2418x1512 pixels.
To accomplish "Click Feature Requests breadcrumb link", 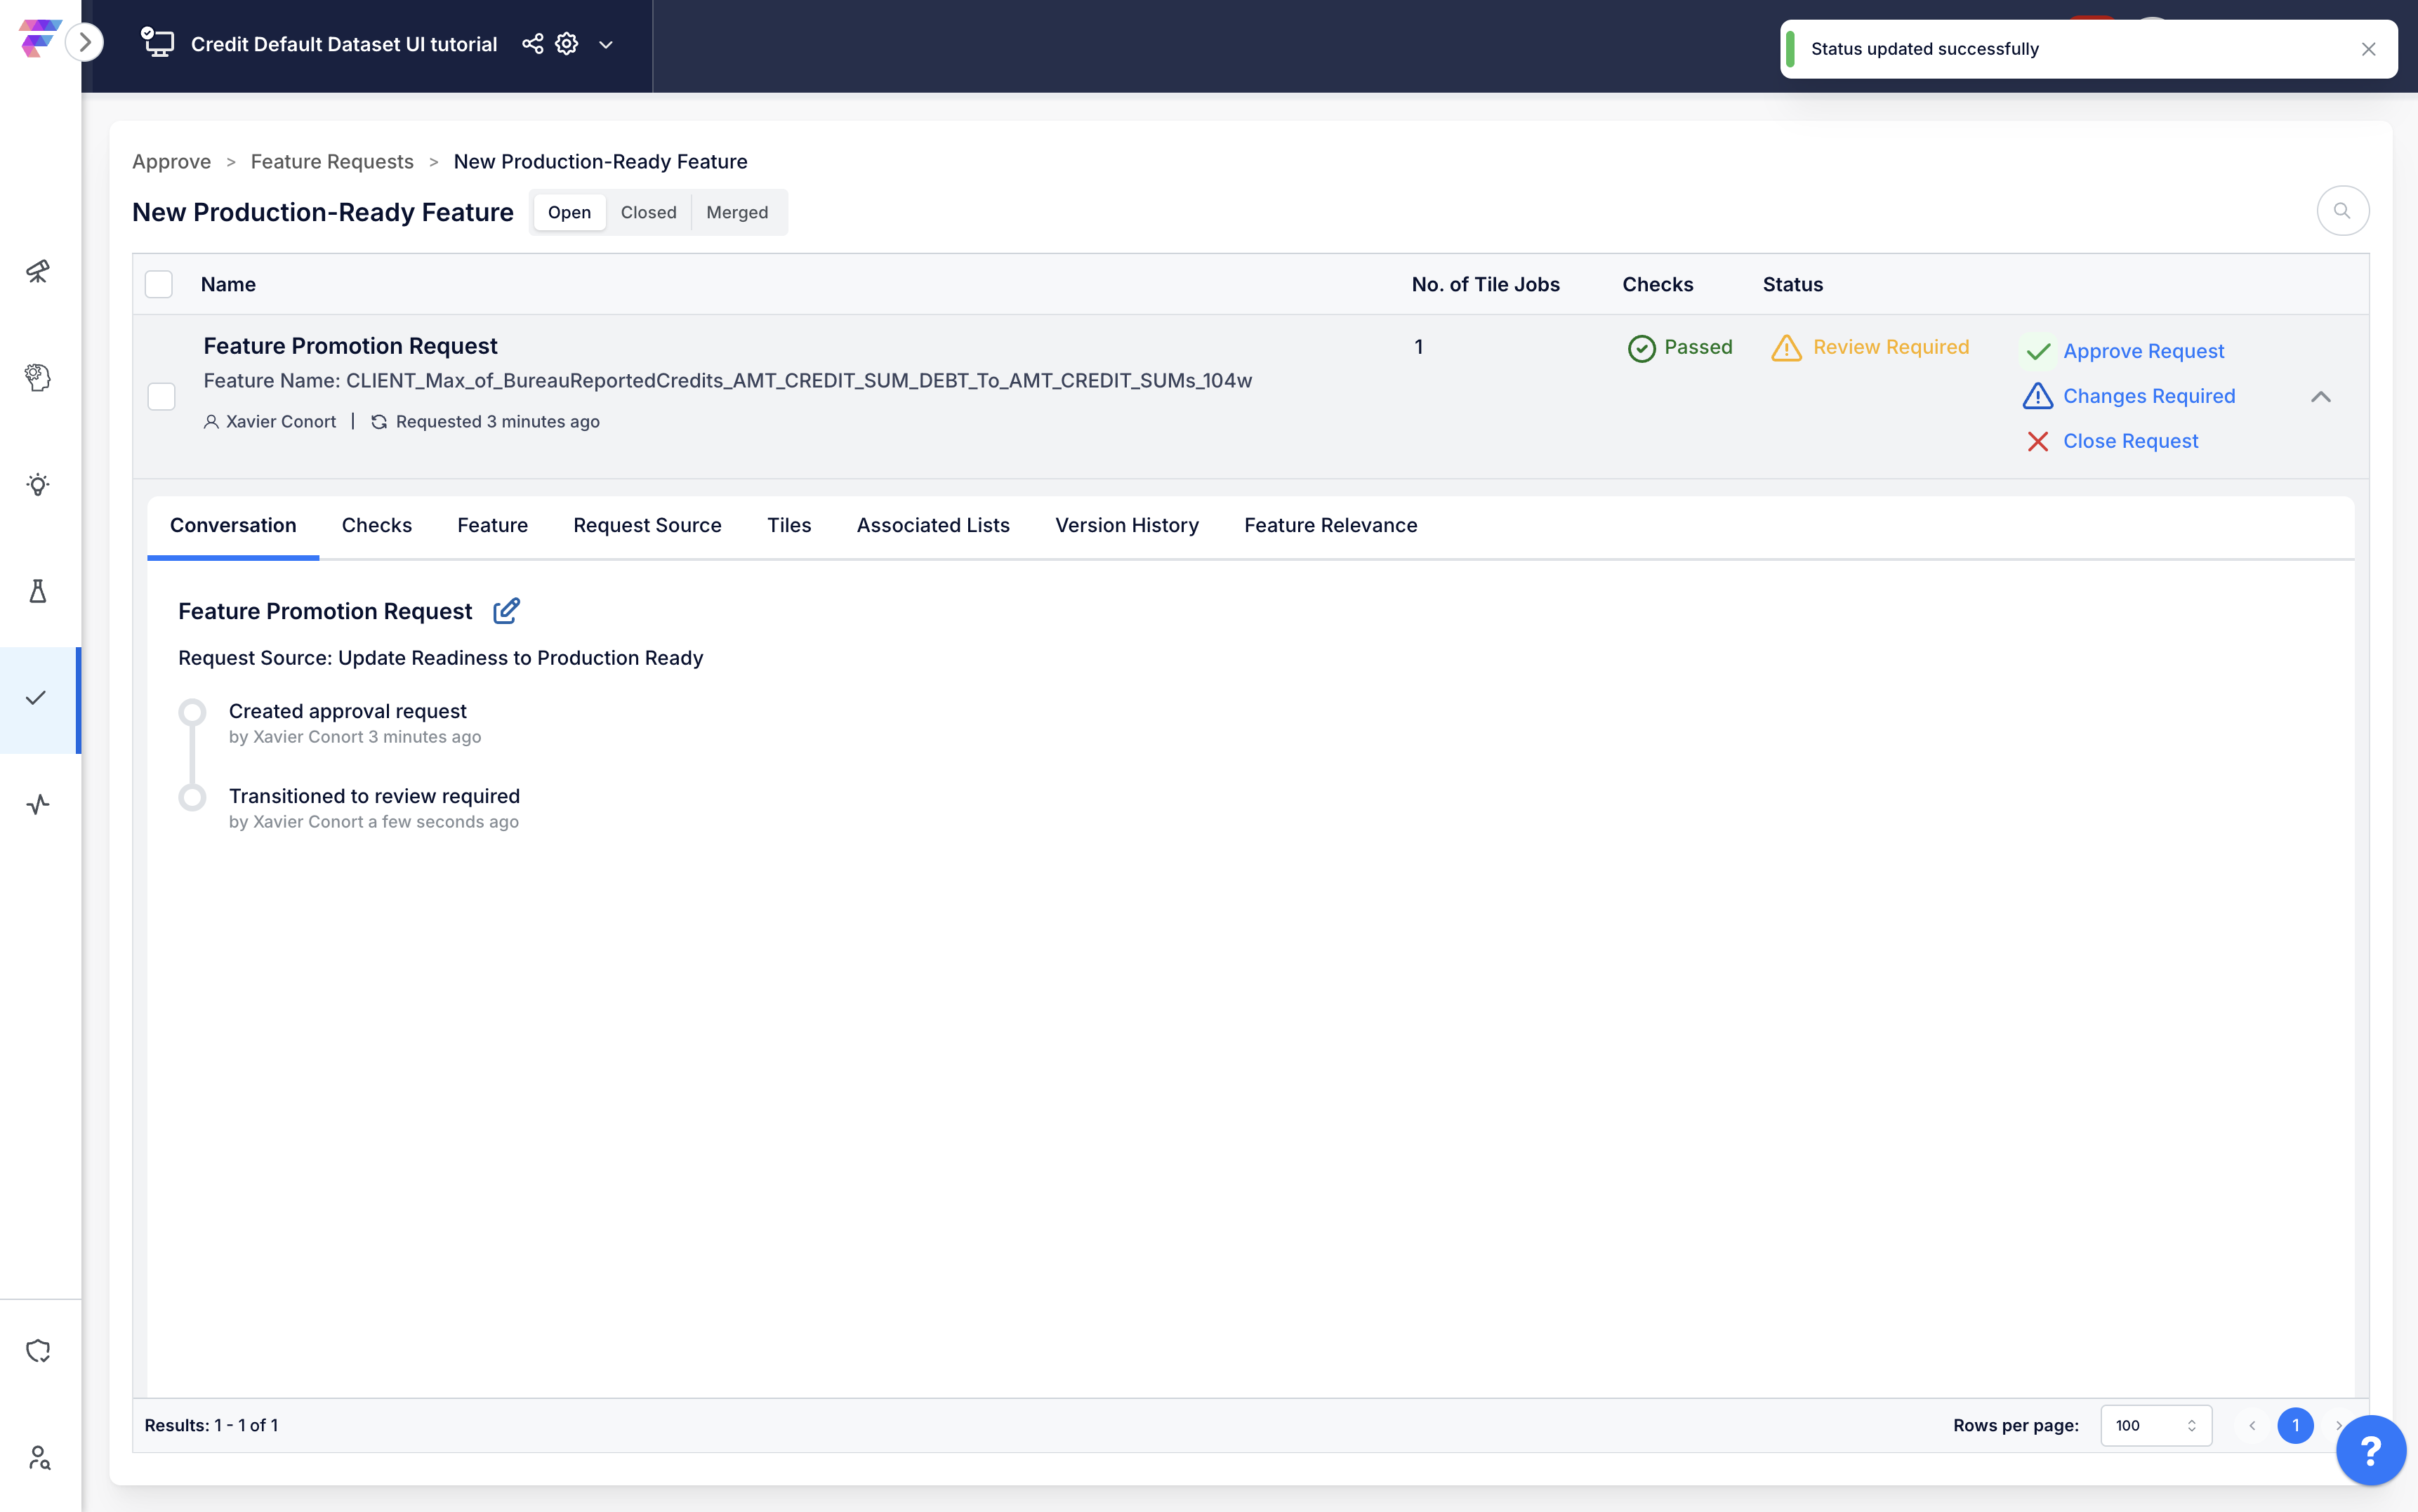I will pyautogui.click(x=332, y=162).
